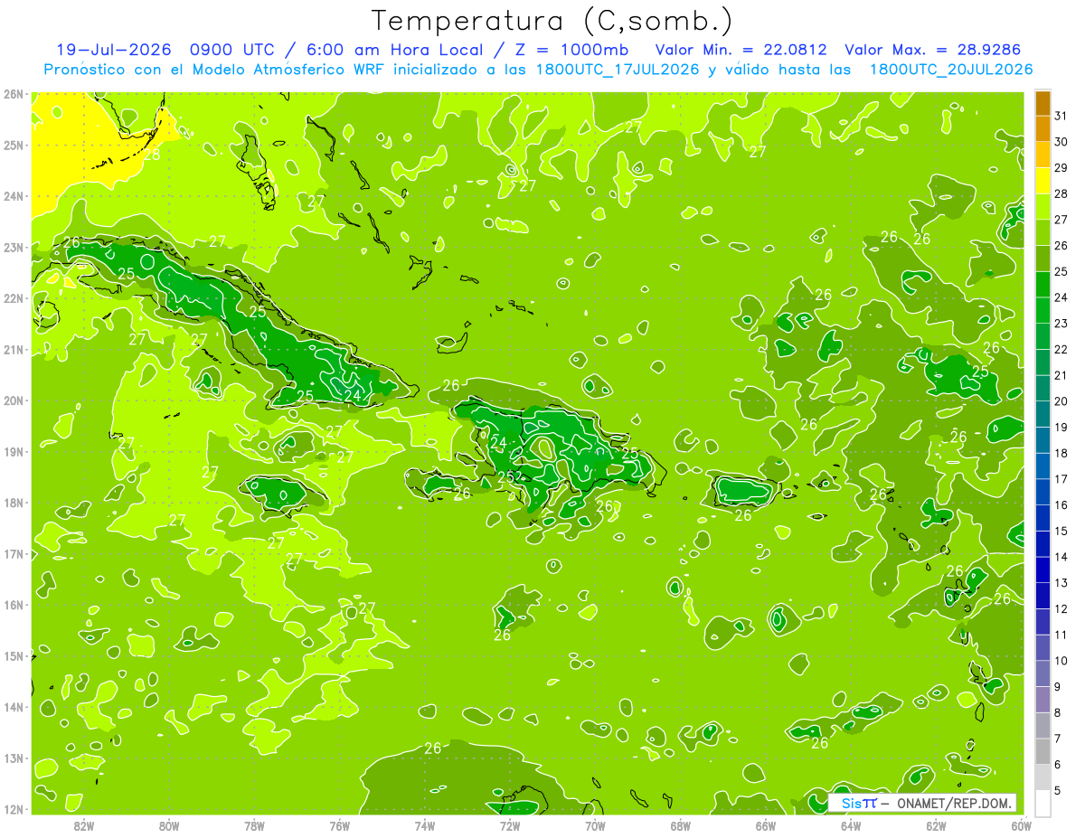Click the legend scale value 12
This screenshot has height=838, width=1085.
click(x=1061, y=608)
